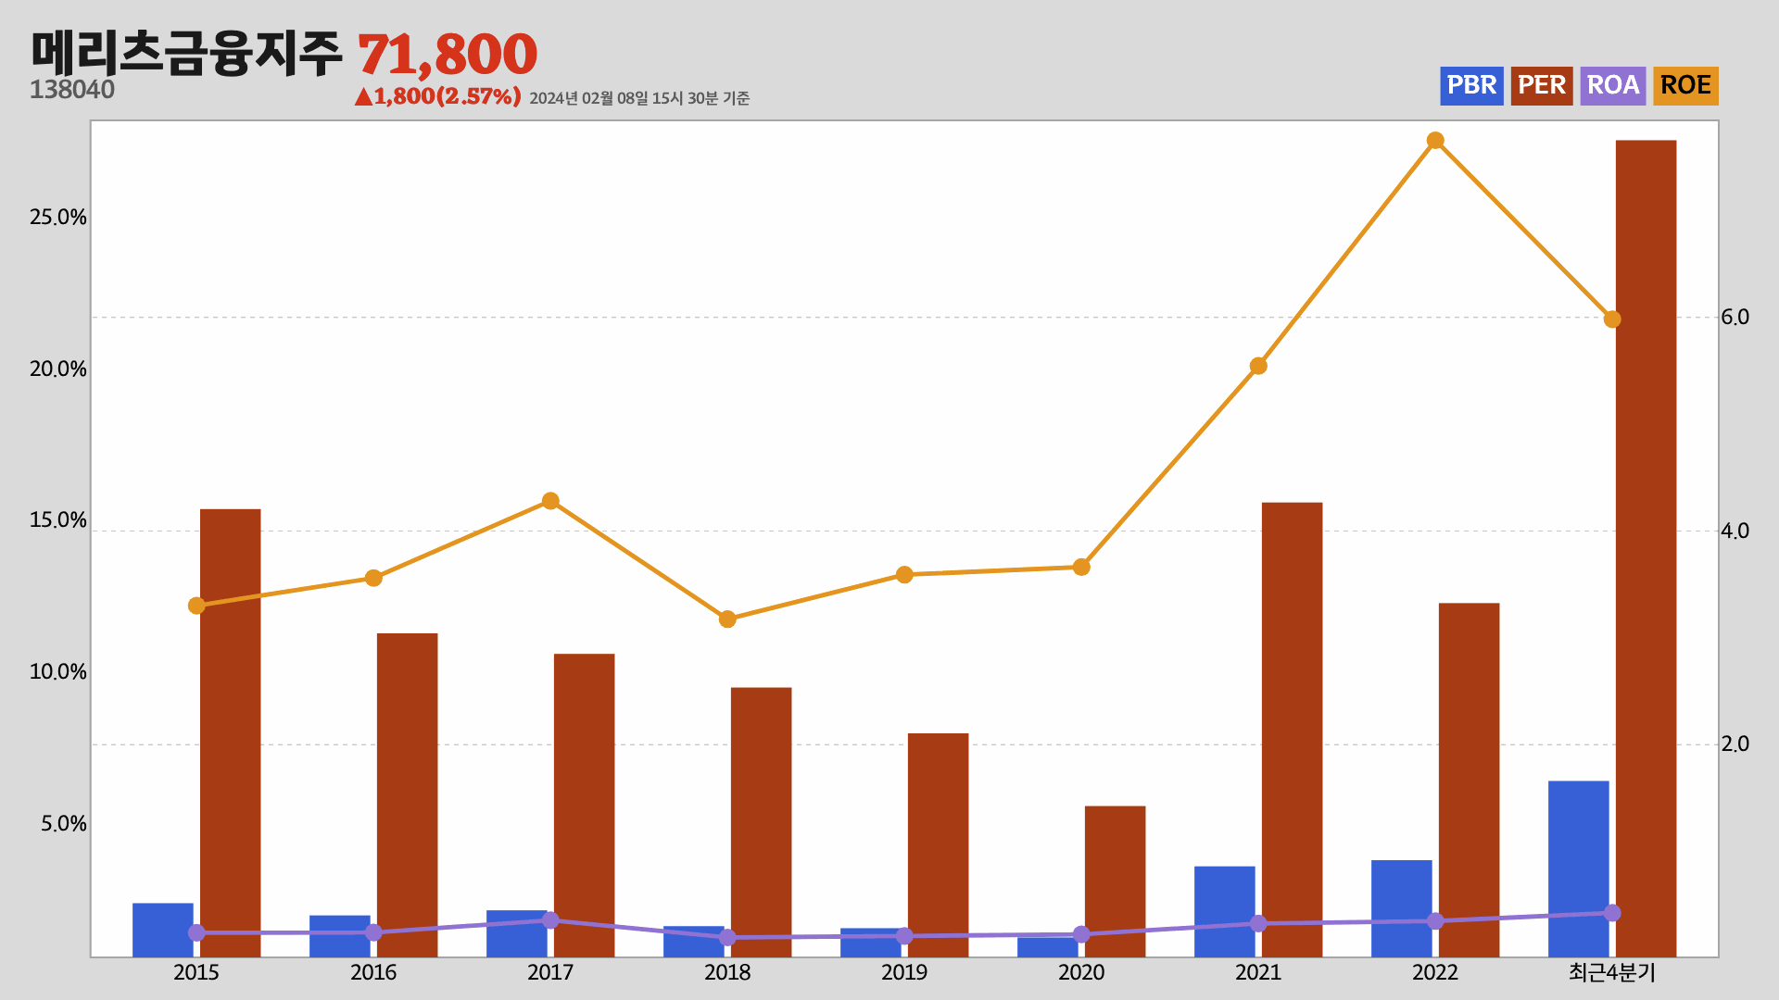
Task: Click the 2021 ROE orange data point
Action: (1258, 366)
